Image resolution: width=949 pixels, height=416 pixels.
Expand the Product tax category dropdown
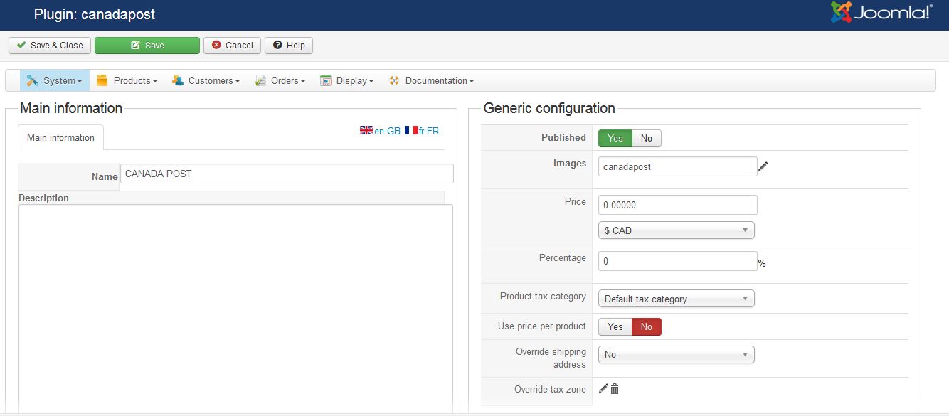coord(676,299)
